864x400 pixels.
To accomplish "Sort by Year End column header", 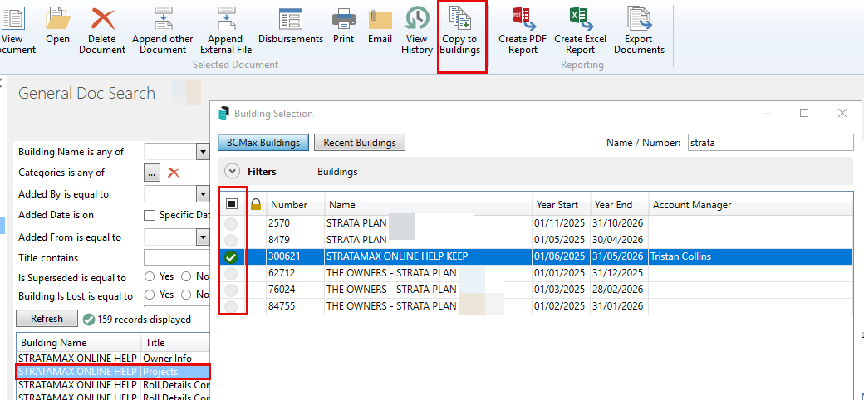I will (620, 205).
